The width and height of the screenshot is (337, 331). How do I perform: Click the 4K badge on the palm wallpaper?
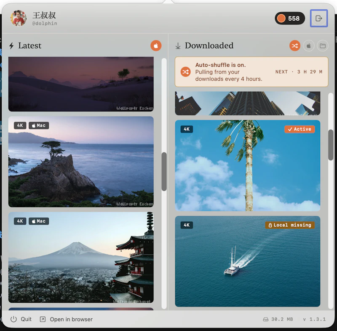point(187,129)
